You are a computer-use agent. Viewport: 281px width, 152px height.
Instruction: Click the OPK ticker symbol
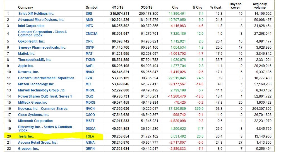89,41
